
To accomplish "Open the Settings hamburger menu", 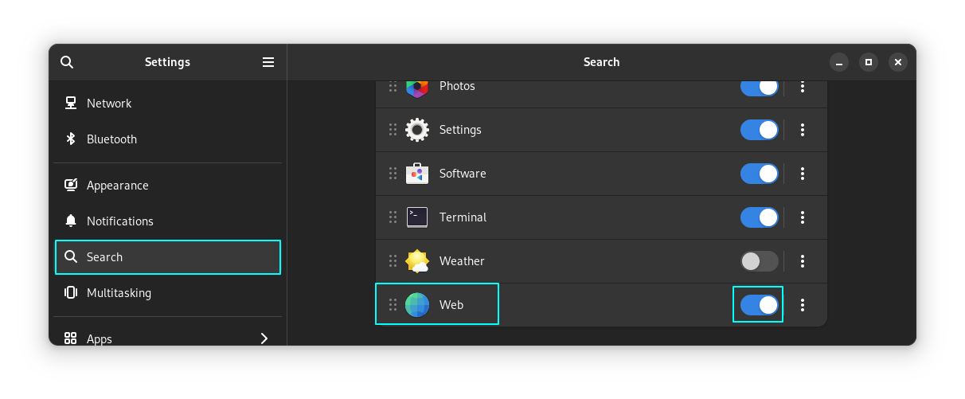I will tap(268, 62).
